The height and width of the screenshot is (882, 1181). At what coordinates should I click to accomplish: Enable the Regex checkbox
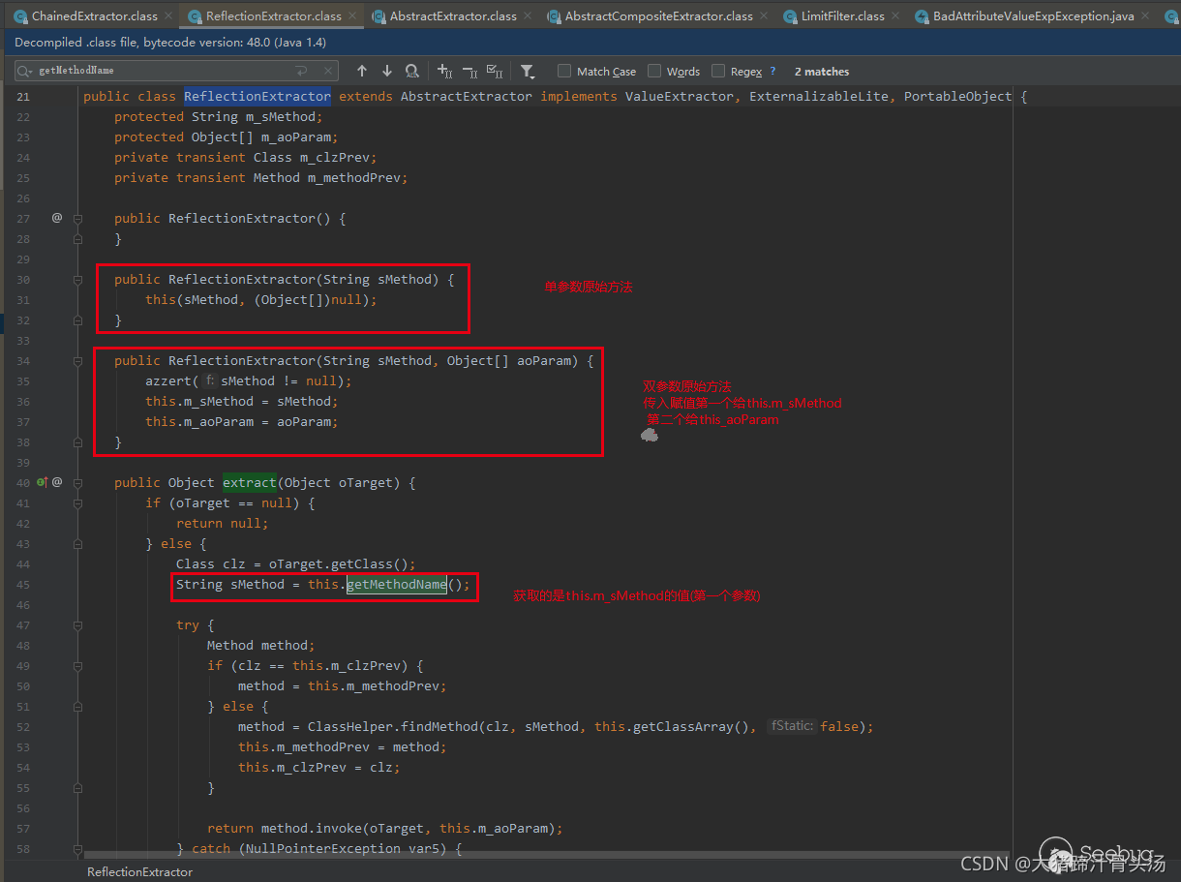click(718, 72)
